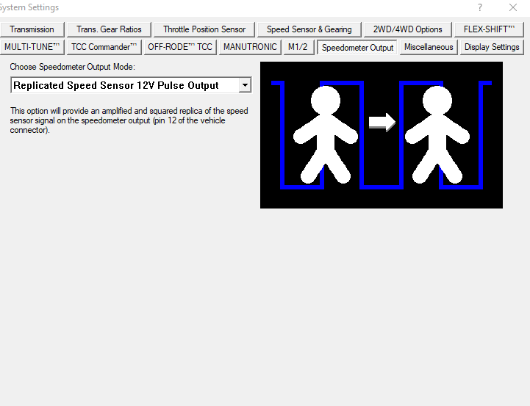Switch to MULTI-TUNE tab

[x=32, y=47]
